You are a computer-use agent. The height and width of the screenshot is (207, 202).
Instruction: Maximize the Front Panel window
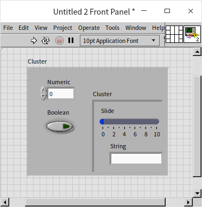point(167,11)
